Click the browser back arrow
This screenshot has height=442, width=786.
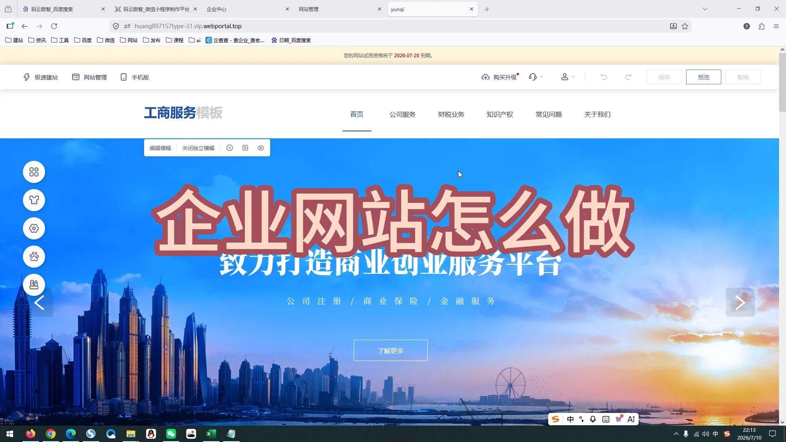point(25,26)
